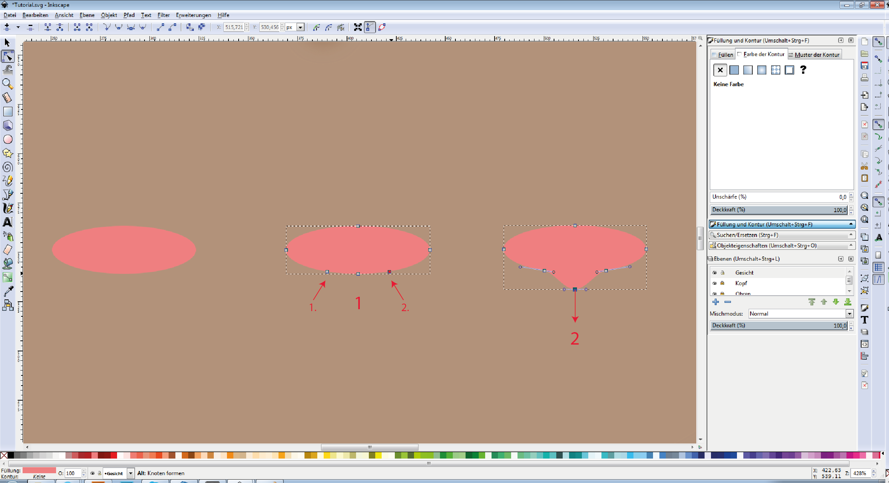Viewport: 889px width, 483px height.
Task: Click the Füllung pink fill indicator
Action: (39, 470)
